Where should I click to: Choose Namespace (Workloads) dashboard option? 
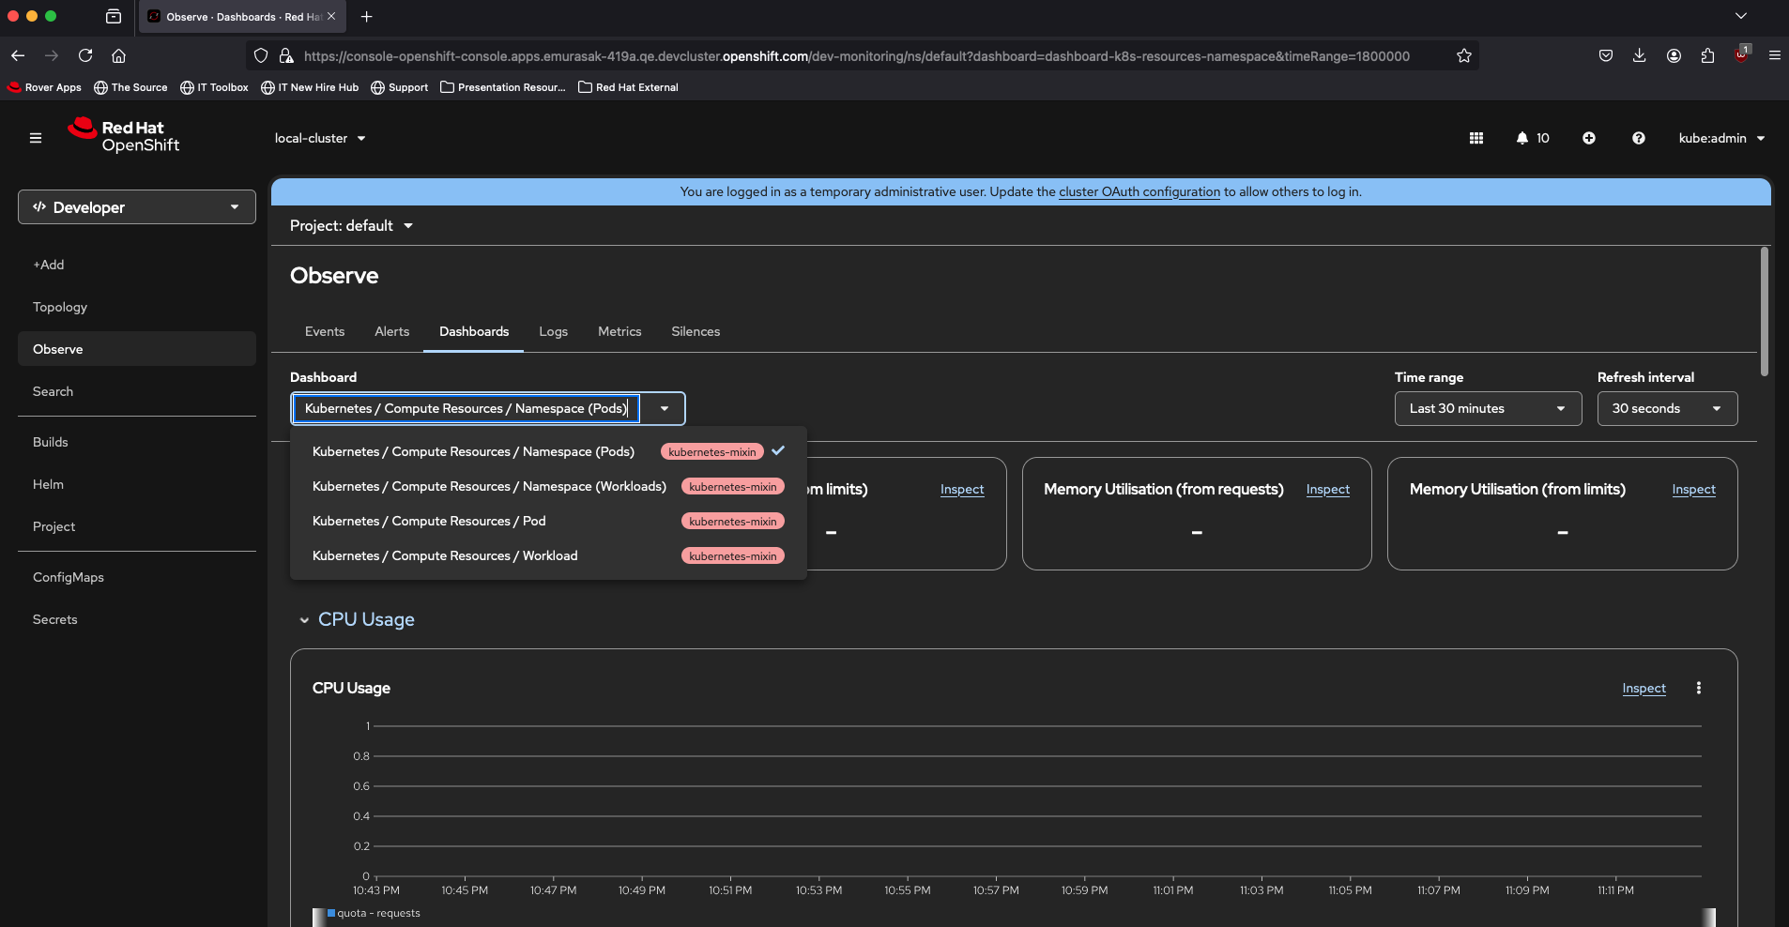[489, 486]
